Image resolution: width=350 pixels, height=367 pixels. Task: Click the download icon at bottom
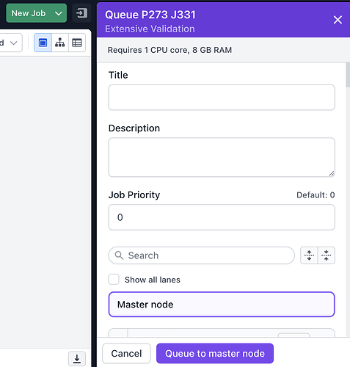pyautogui.click(x=77, y=359)
